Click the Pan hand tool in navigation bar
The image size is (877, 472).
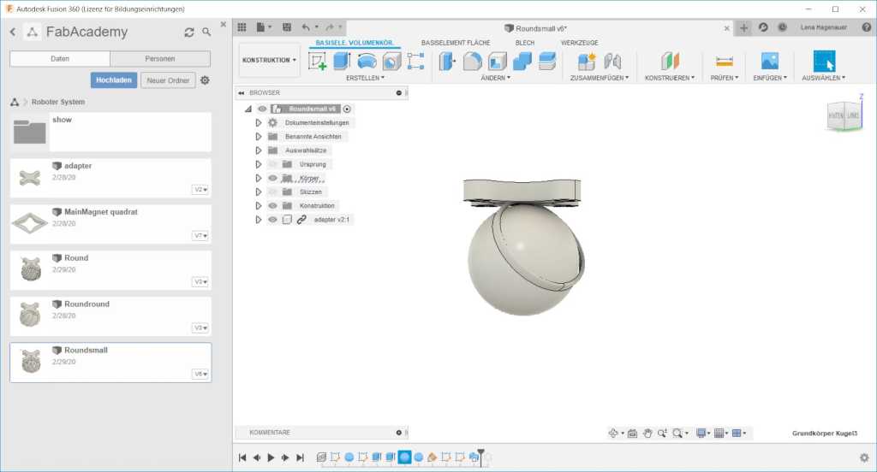coord(648,434)
